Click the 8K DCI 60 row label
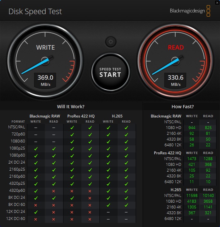The image size is (220, 227). coord(17,205)
